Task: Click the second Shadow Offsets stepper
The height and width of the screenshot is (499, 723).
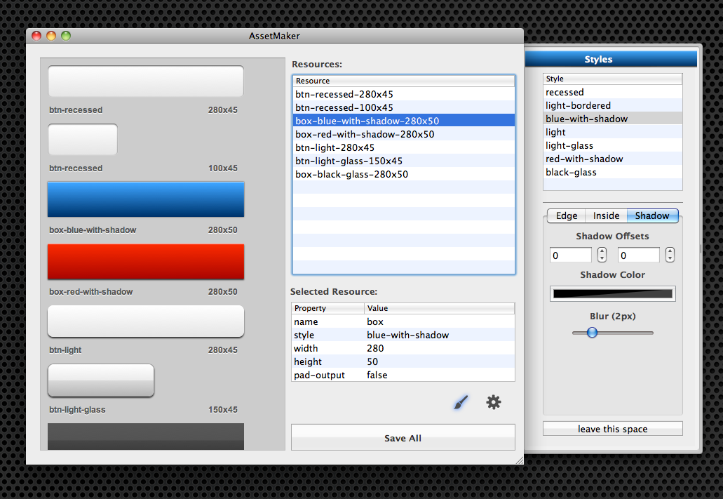Action: click(x=670, y=255)
